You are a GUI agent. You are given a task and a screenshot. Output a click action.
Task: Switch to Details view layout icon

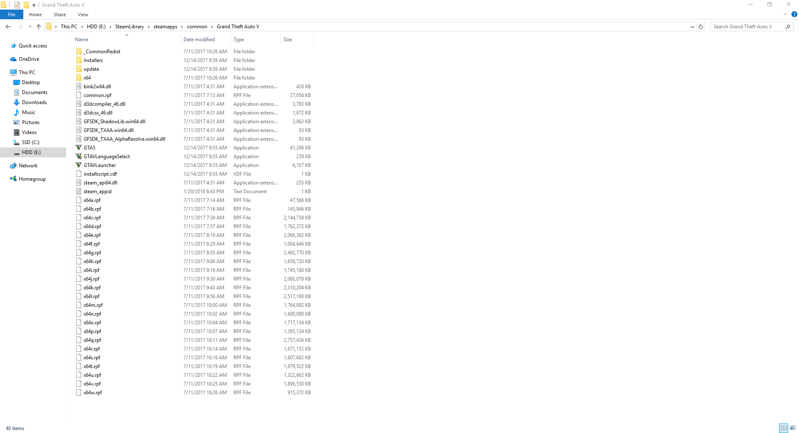tap(784, 428)
